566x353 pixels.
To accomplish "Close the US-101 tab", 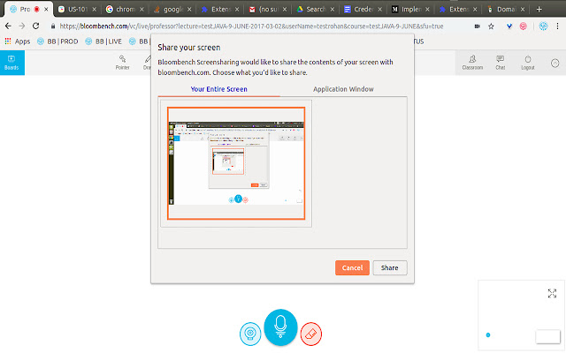I will (95, 10).
